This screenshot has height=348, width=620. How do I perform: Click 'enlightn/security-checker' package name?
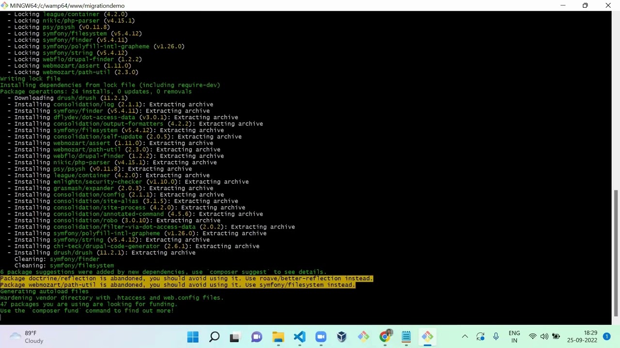[98, 182]
